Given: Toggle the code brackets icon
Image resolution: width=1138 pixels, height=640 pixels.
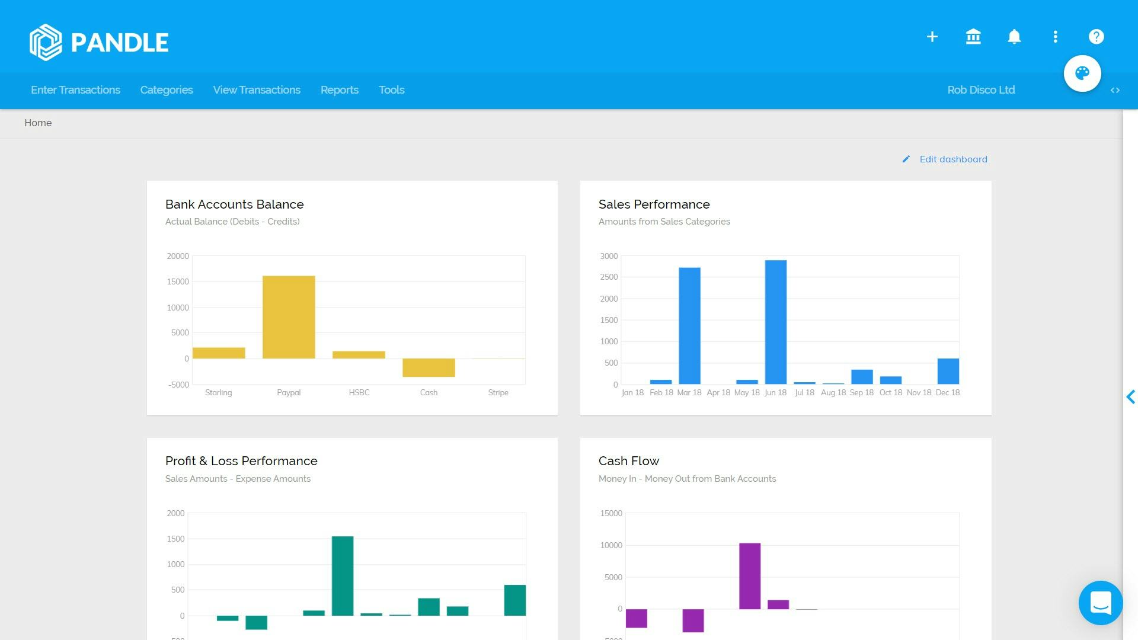Looking at the screenshot, I should 1115,91.
